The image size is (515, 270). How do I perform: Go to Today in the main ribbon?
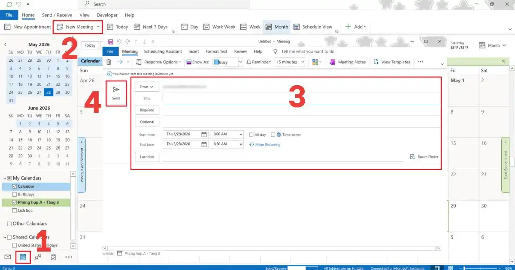click(118, 27)
